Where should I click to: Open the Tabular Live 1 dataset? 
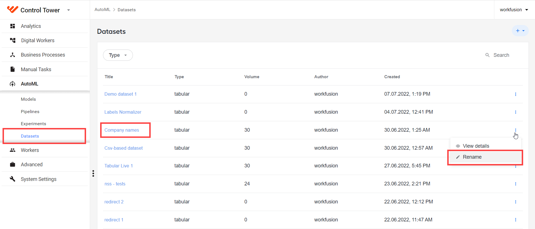119,166
